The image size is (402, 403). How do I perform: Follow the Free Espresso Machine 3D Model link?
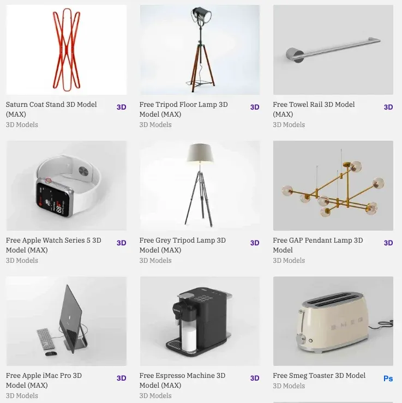[x=182, y=380]
